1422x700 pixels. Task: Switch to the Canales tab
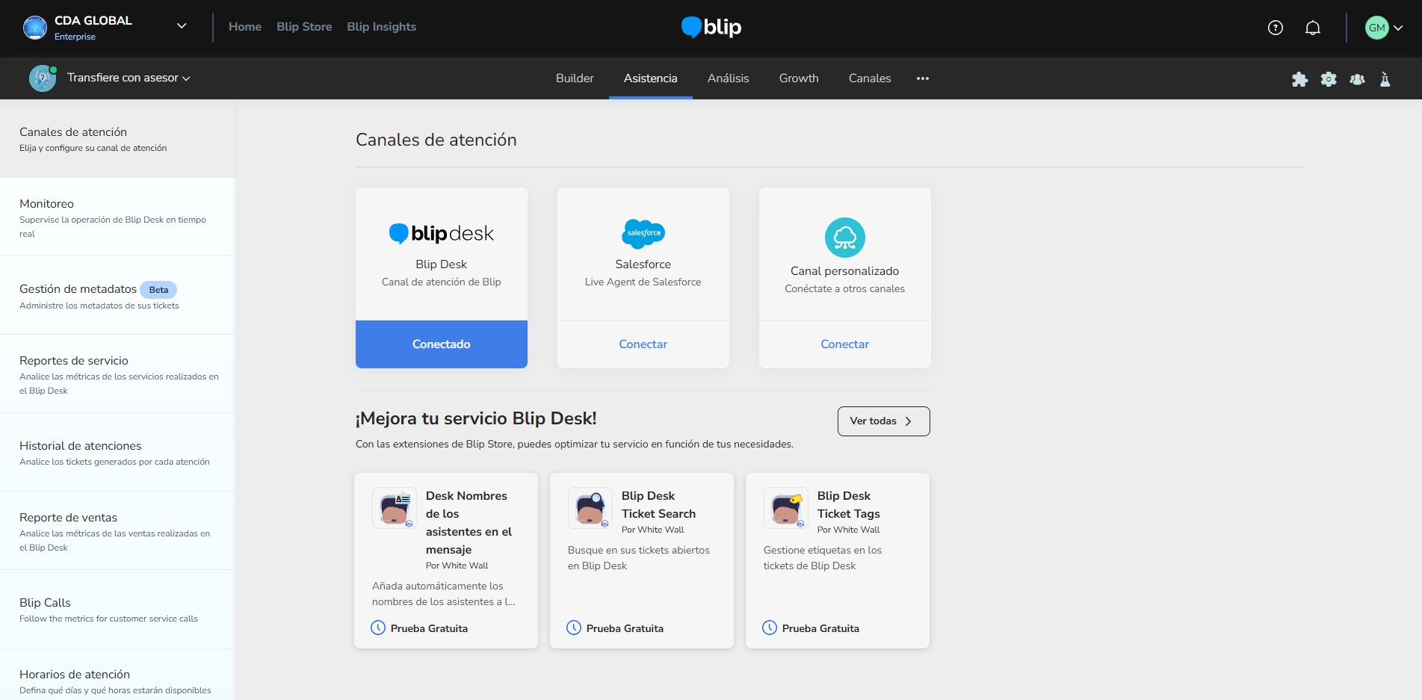(x=870, y=78)
